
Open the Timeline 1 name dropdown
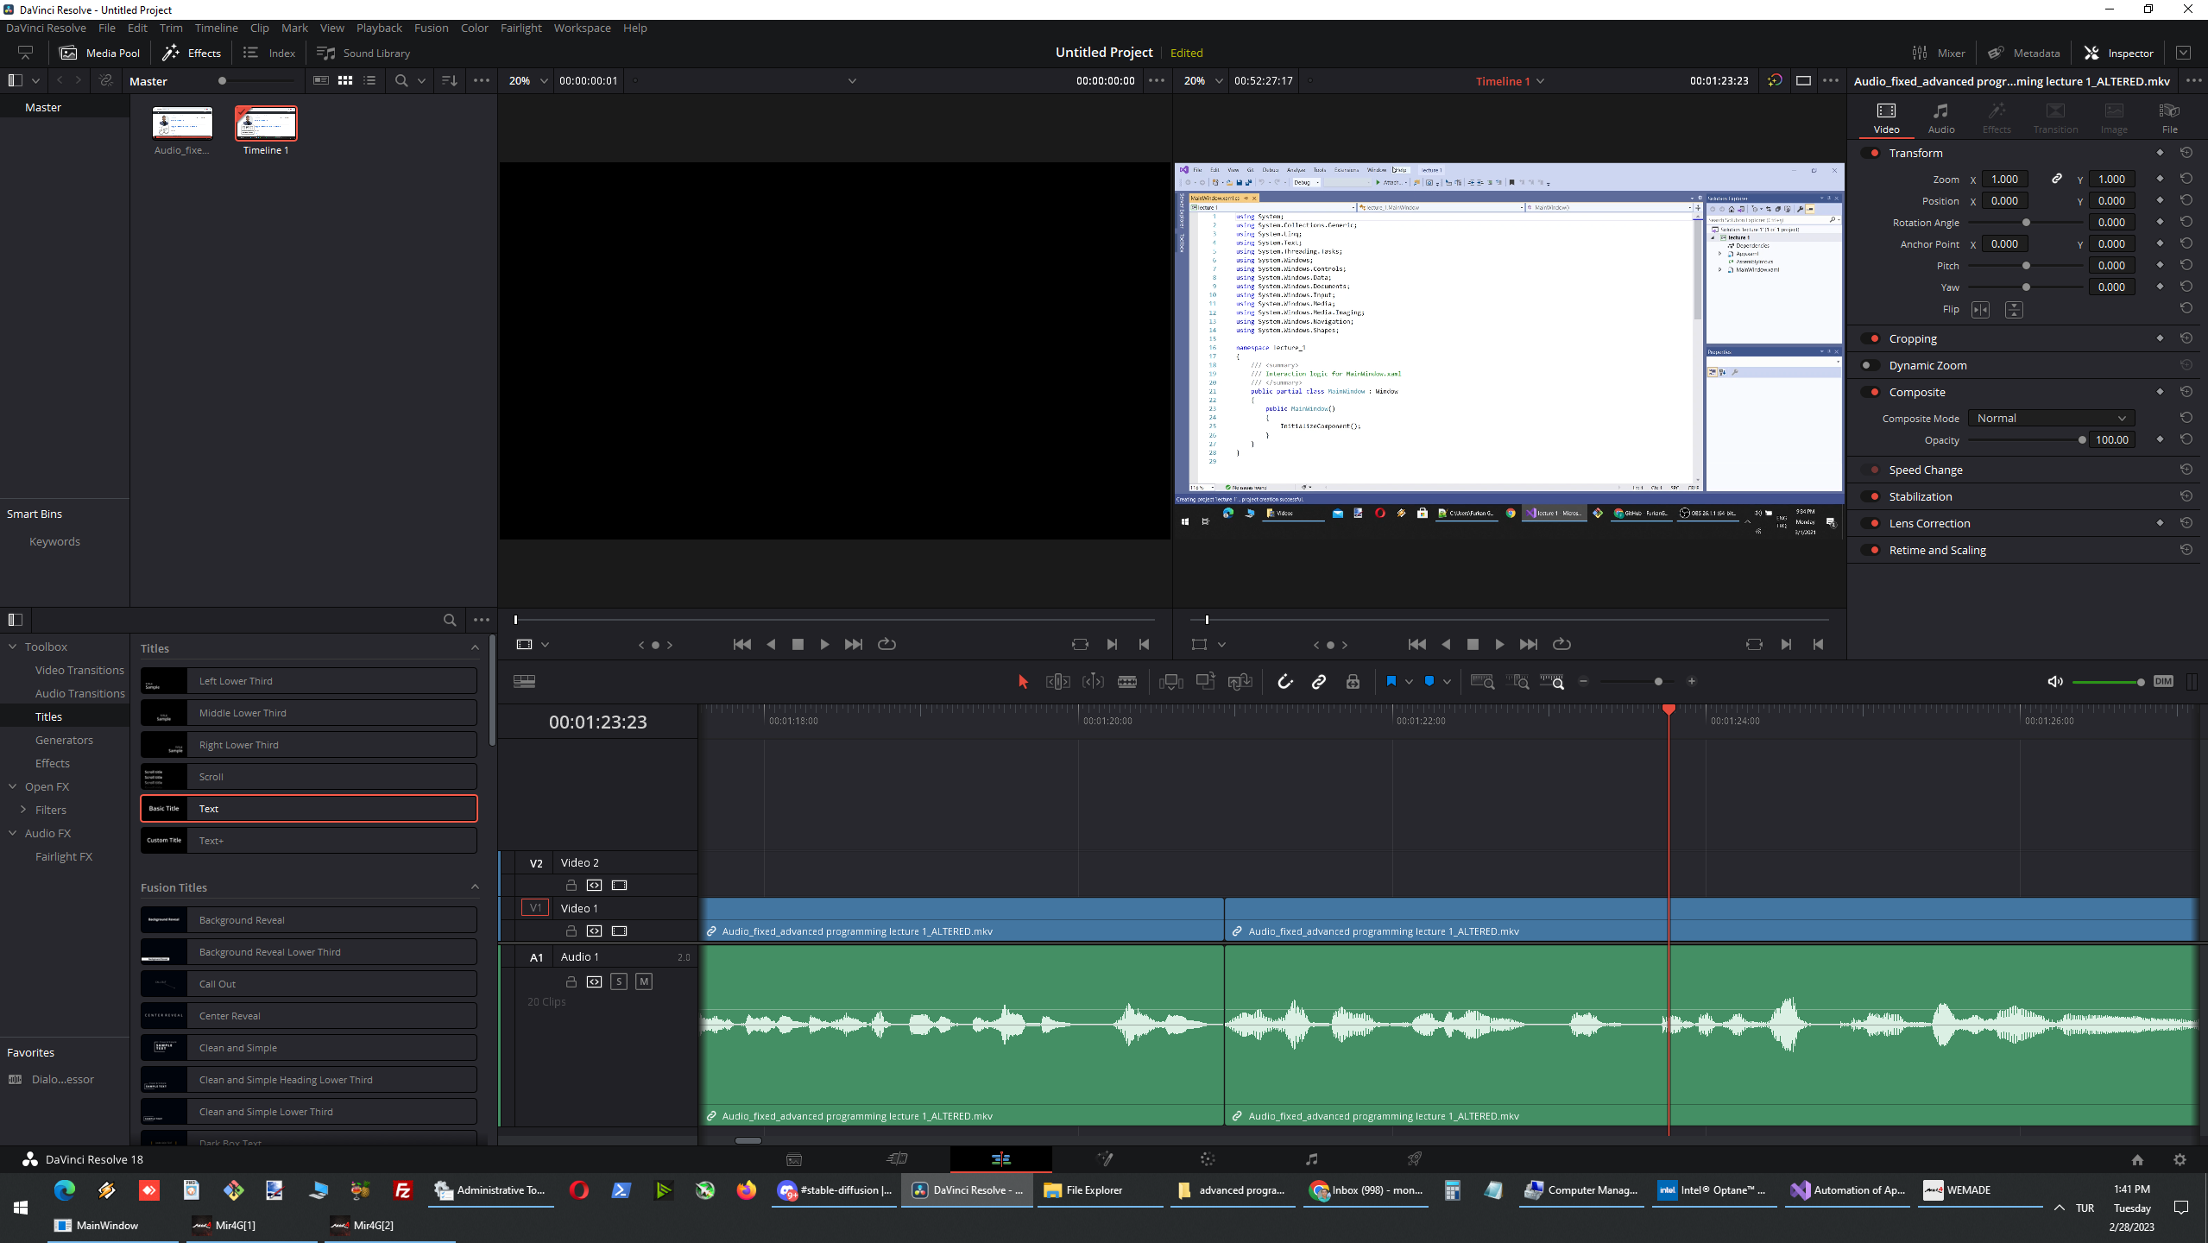tap(1541, 81)
